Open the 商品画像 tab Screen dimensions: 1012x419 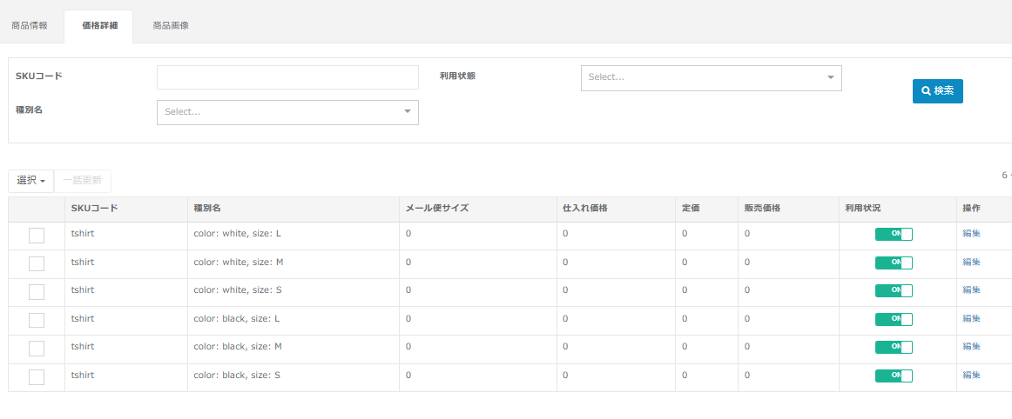click(x=170, y=26)
